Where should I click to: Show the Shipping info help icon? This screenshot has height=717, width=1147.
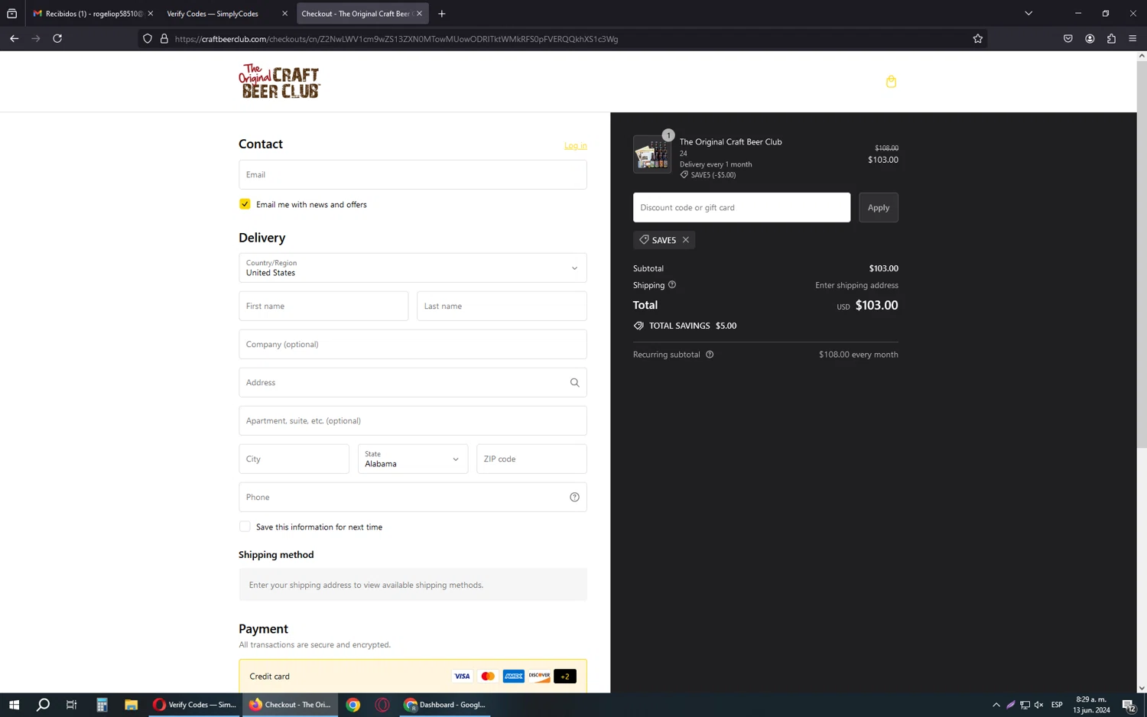672,285
